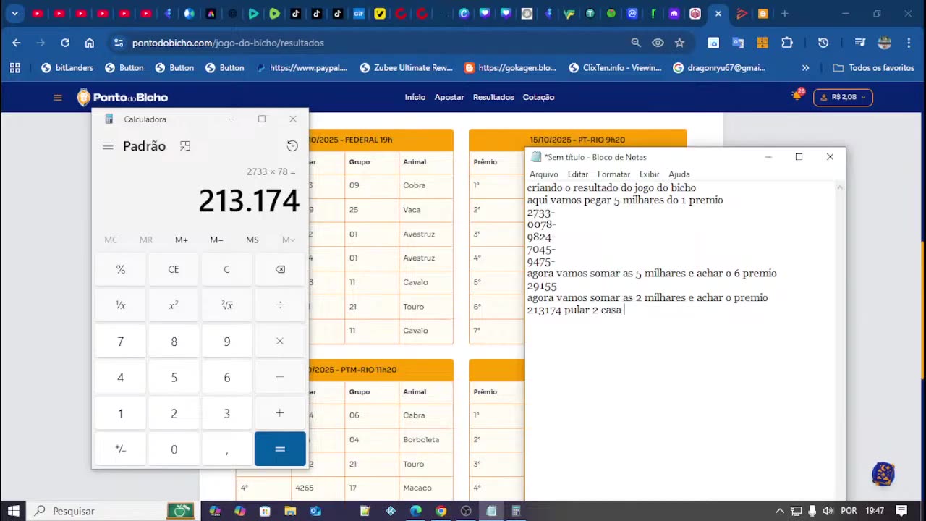This screenshot has width=926, height=521.
Task: Click the browser back arrow
Action: point(17,43)
